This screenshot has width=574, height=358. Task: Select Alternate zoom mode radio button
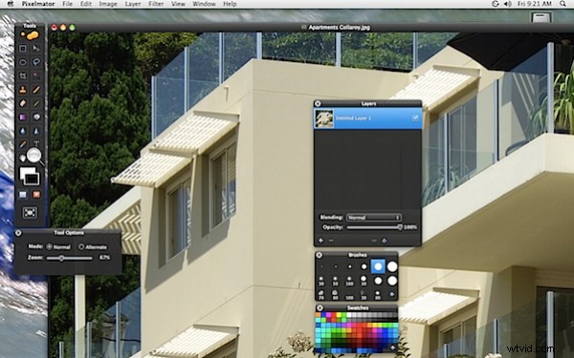pos(81,247)
